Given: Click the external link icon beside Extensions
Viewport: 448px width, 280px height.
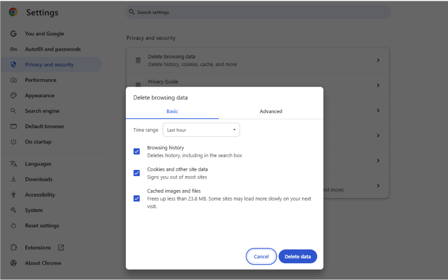Looking at the screenshot, I should pos(61,247).
